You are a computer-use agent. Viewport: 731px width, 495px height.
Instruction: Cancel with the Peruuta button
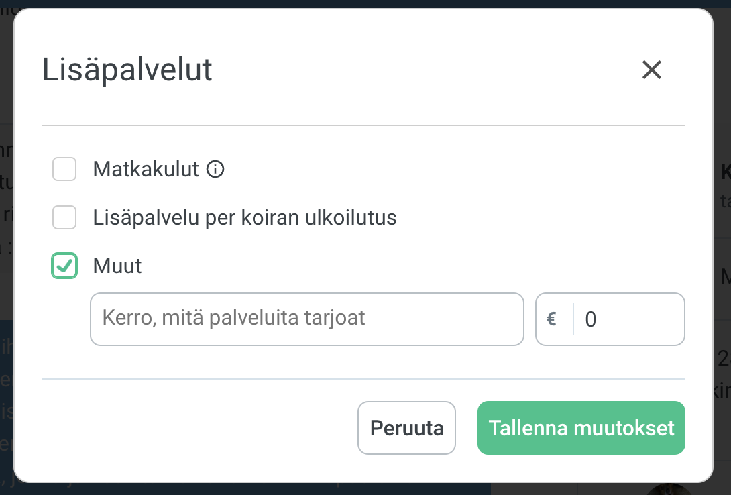406,428
